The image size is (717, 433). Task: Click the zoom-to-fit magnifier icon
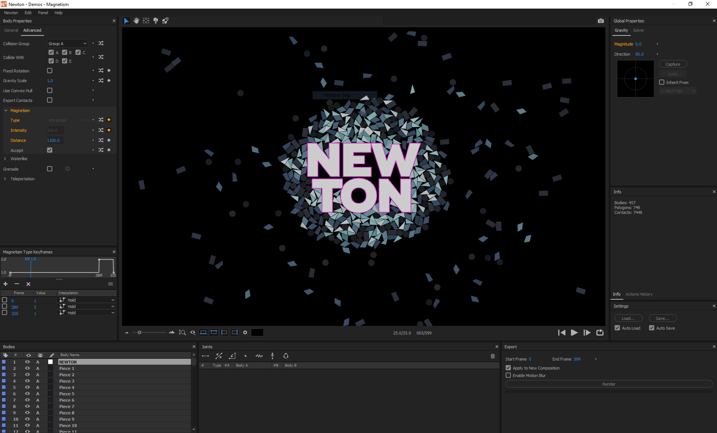coord(182,333)
